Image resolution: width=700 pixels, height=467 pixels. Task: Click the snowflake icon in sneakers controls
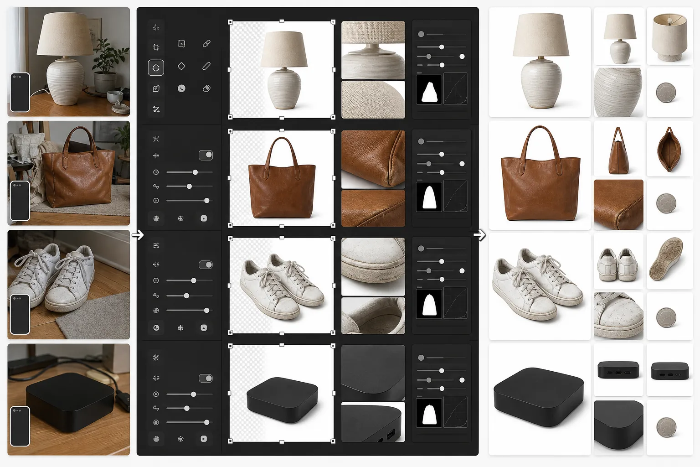[180, 327]
